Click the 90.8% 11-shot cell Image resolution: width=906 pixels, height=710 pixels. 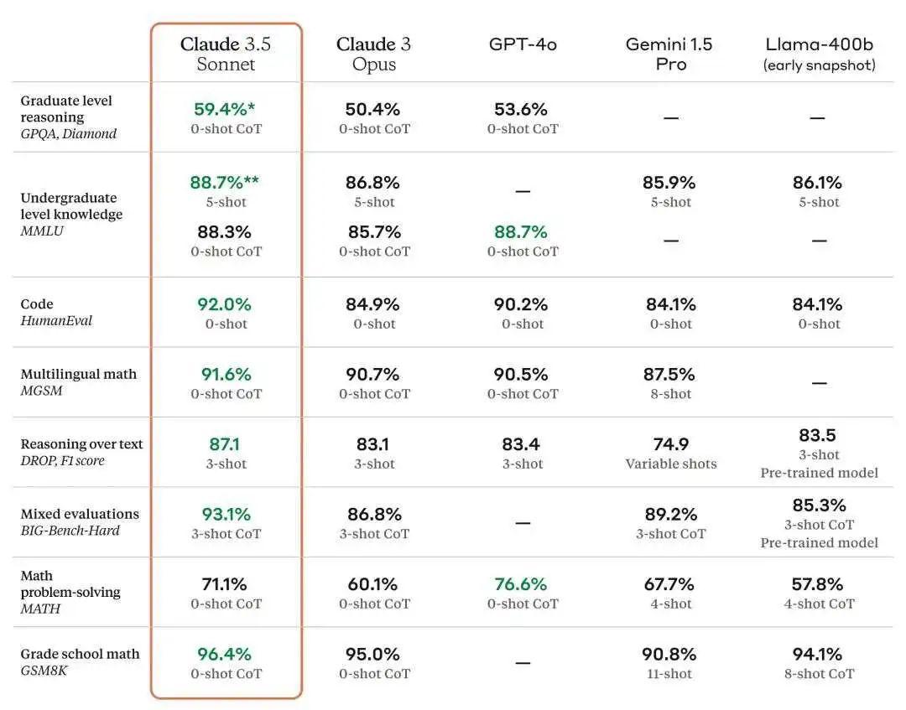point(670,662)
